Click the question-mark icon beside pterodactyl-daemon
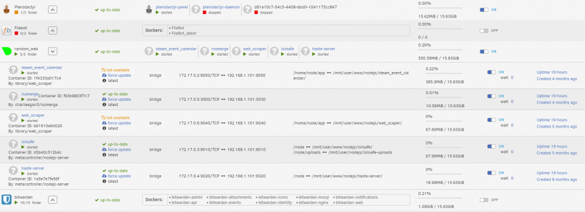 pyautogui.click(x=197, y=10)
